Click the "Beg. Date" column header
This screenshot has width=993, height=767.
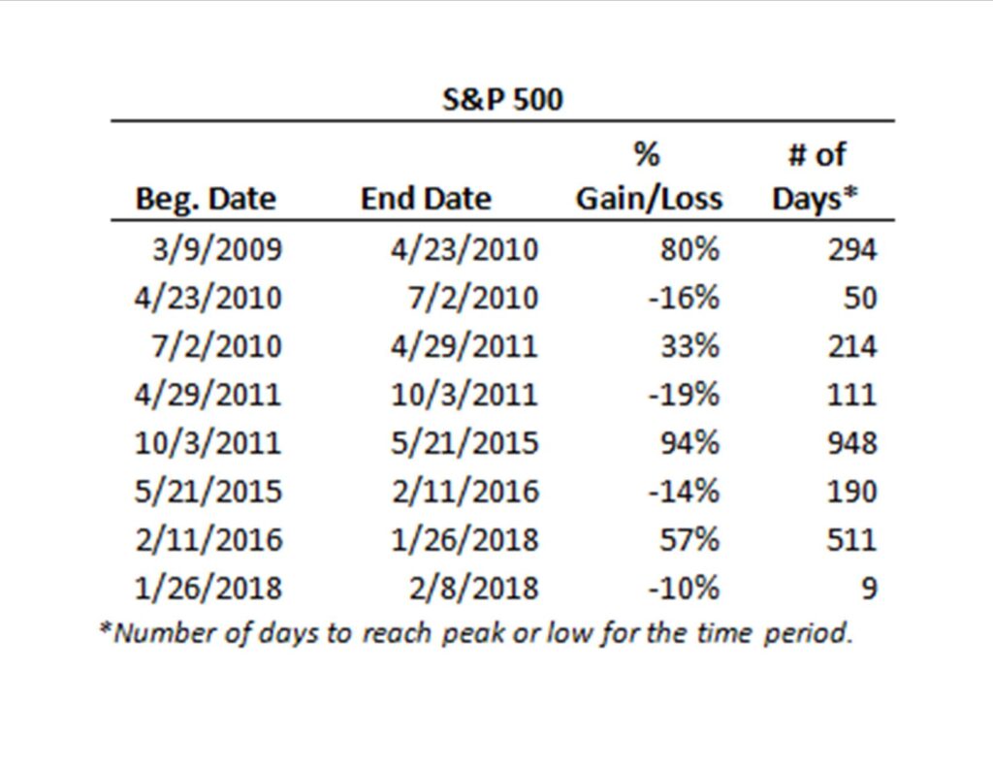pyautogui.click(x=206, y=199)
